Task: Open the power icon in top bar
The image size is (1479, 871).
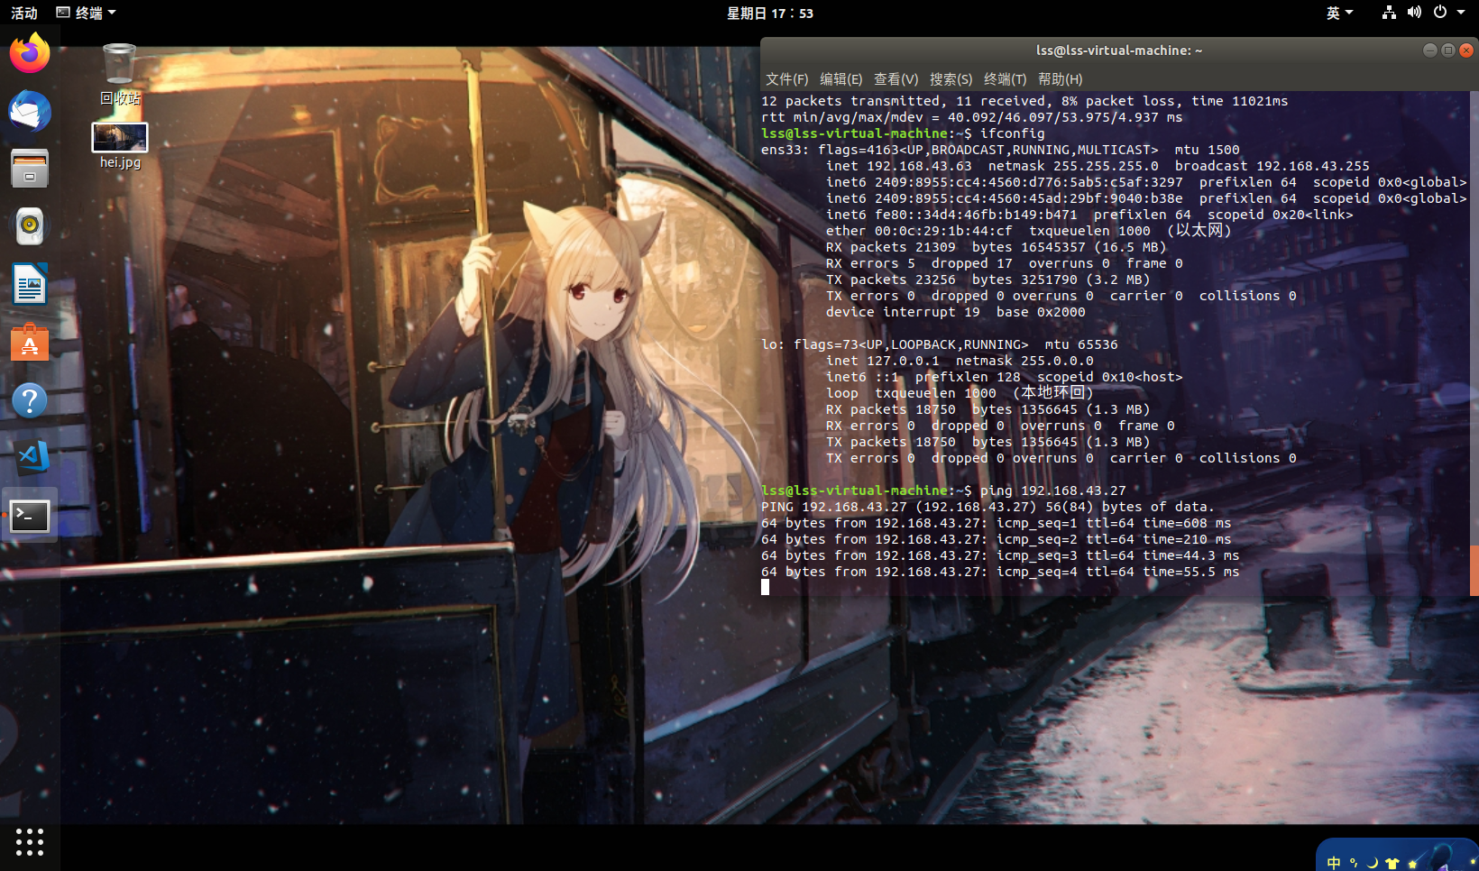Action: [1440, 13]
